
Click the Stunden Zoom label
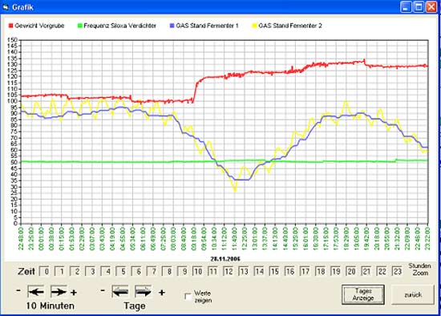[x=419, y=269]
